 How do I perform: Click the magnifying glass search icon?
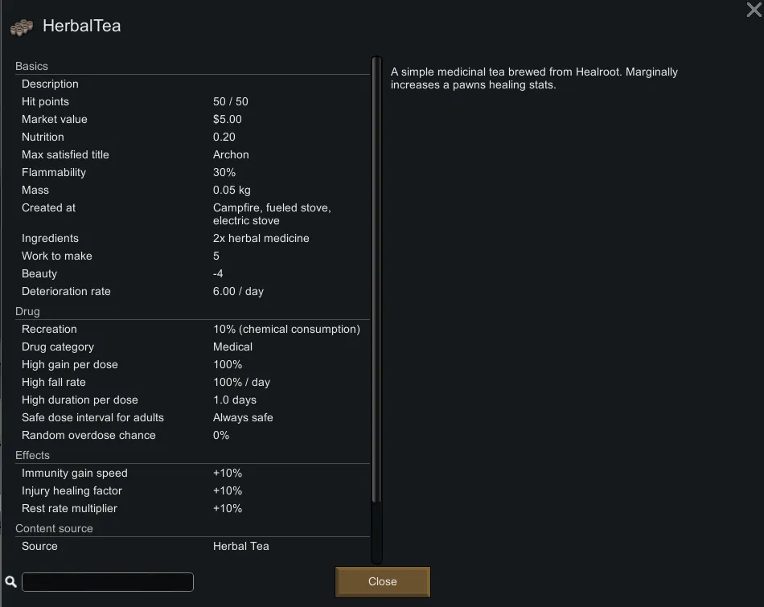(x=11, y=582)
